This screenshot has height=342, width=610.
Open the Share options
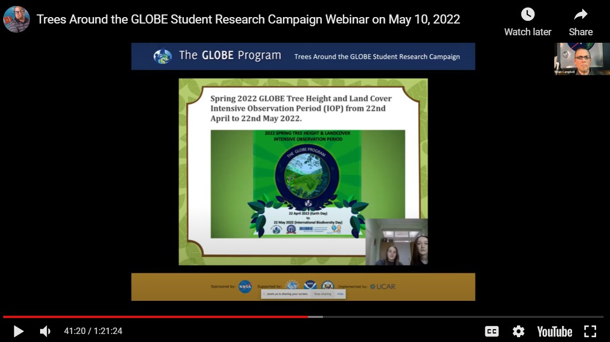[x=581, y=22]
